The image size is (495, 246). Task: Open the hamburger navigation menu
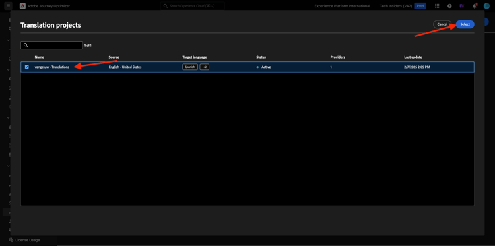click(8, 6)
